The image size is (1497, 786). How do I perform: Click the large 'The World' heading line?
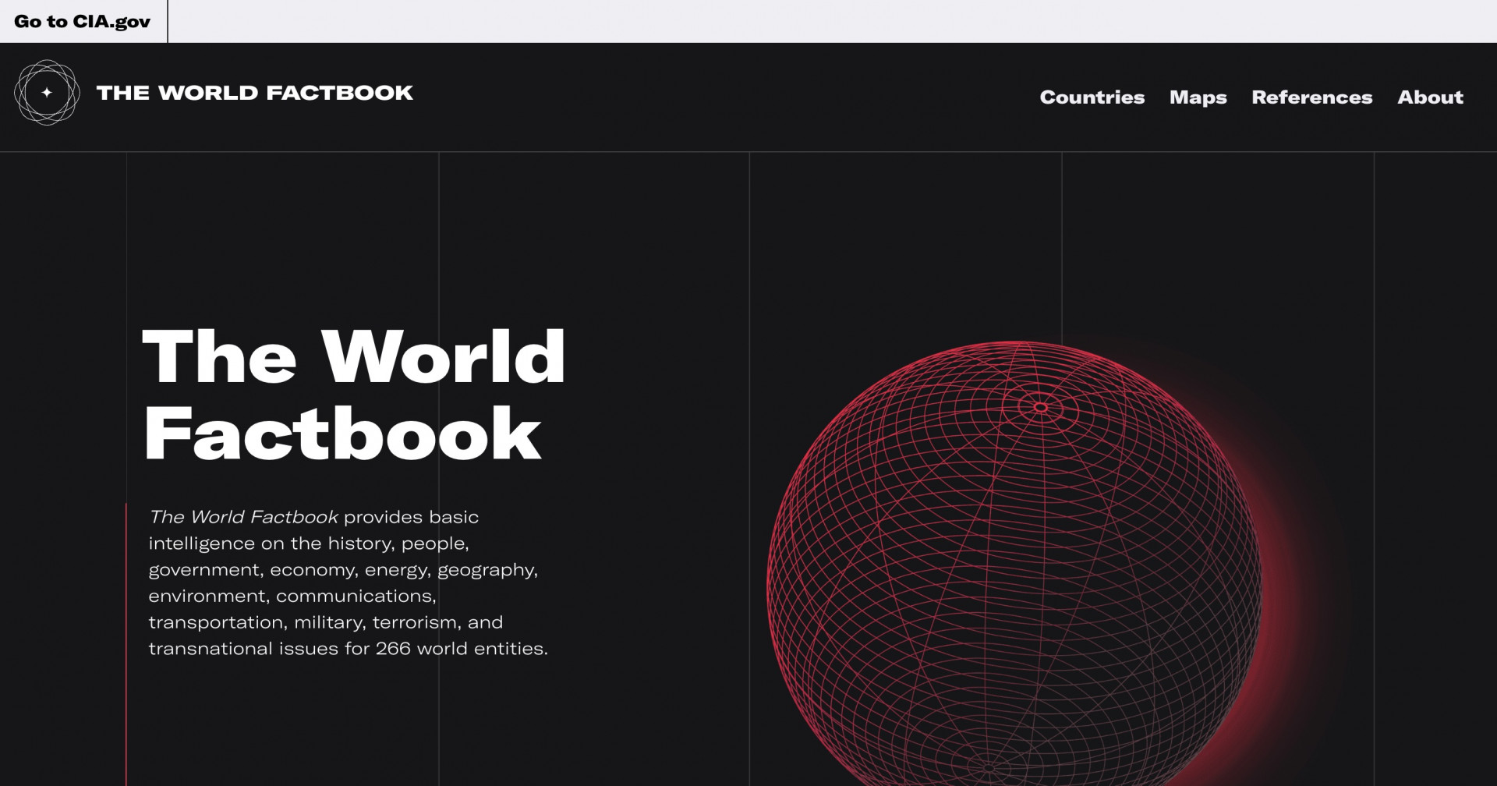[354, 356]
